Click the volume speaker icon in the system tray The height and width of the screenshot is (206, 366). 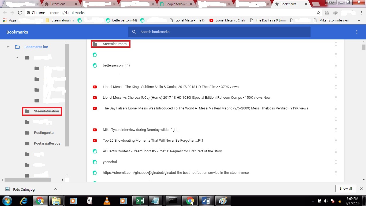(x=326, y=201)
